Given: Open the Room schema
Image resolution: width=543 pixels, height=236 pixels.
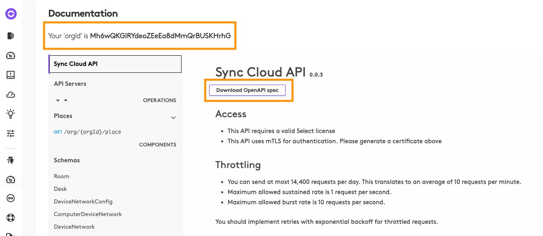Looking at the screenshot, I should [x=62, y=176].
